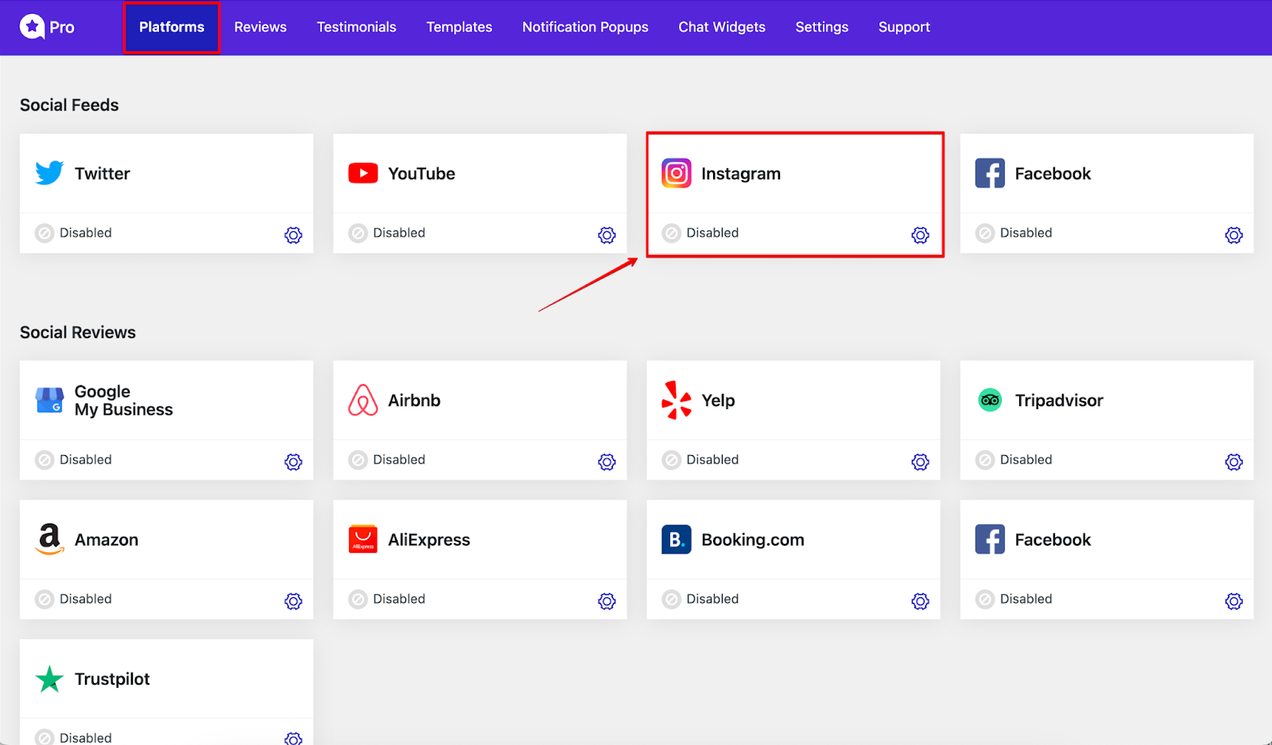Click the Disabled status on Amazon card
1272x745 pixels.
(x=74, y=599)
